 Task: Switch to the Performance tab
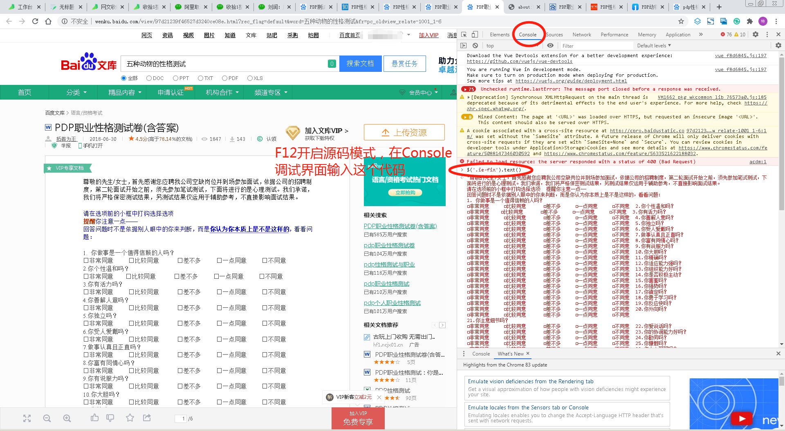coord(615,35)
